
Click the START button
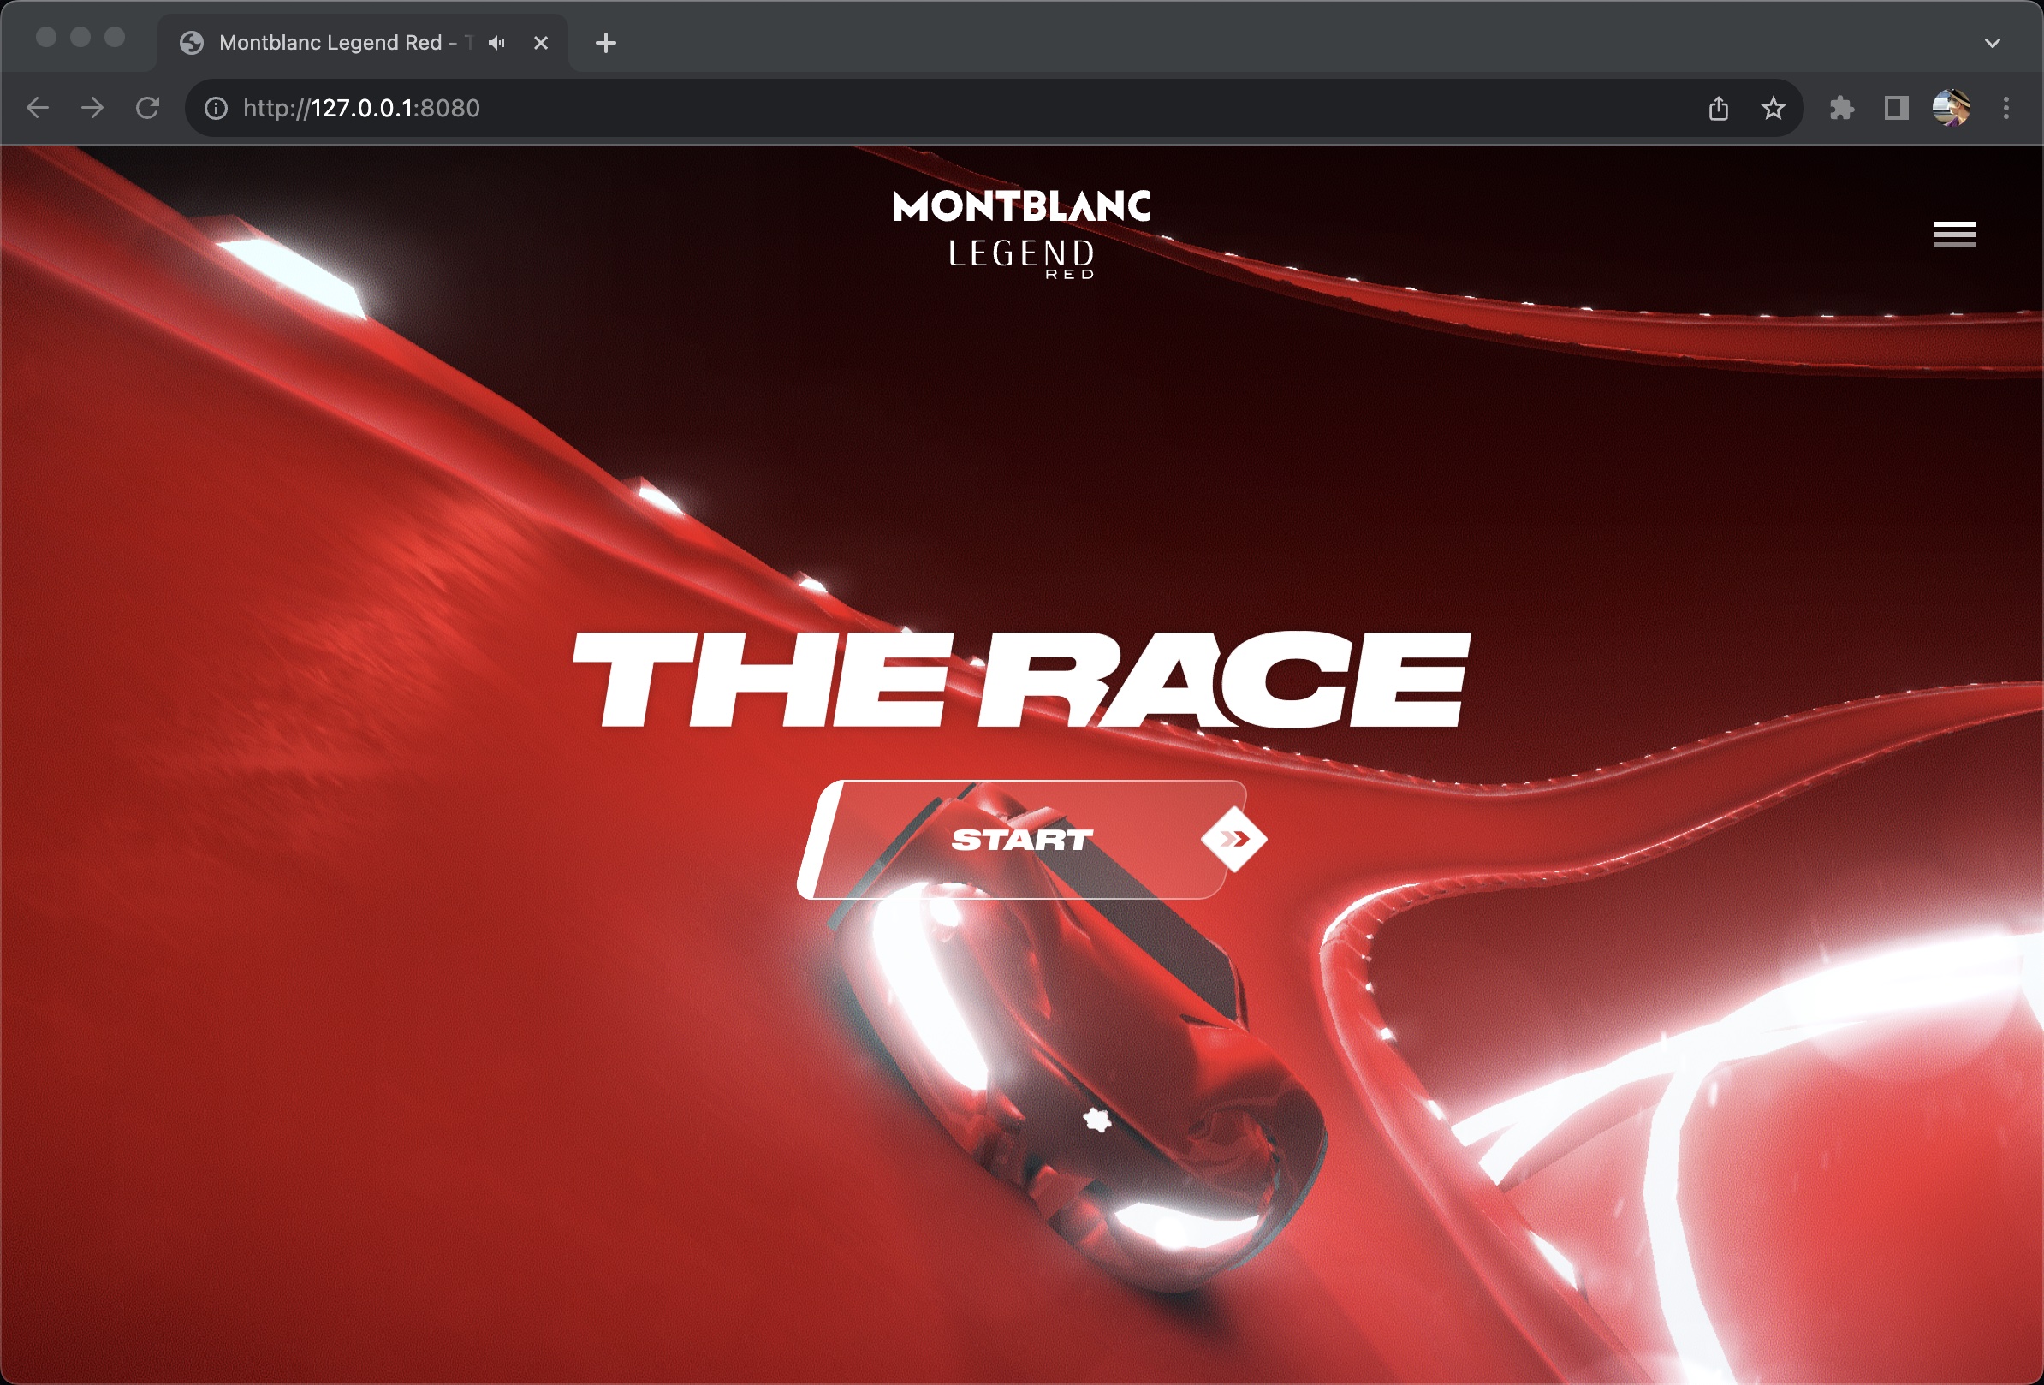tap(1020, 840)
